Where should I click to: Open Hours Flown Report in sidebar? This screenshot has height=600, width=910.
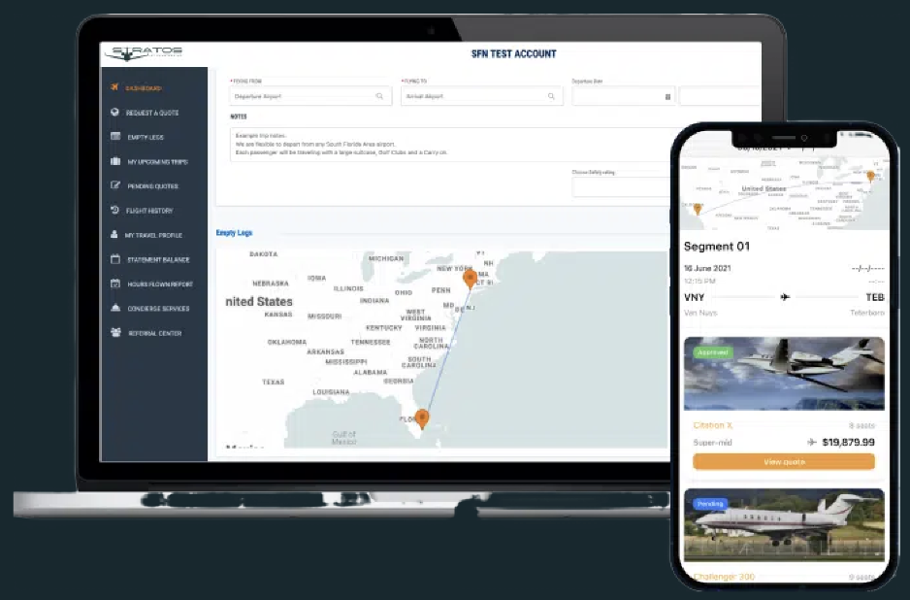coord(159,284)
